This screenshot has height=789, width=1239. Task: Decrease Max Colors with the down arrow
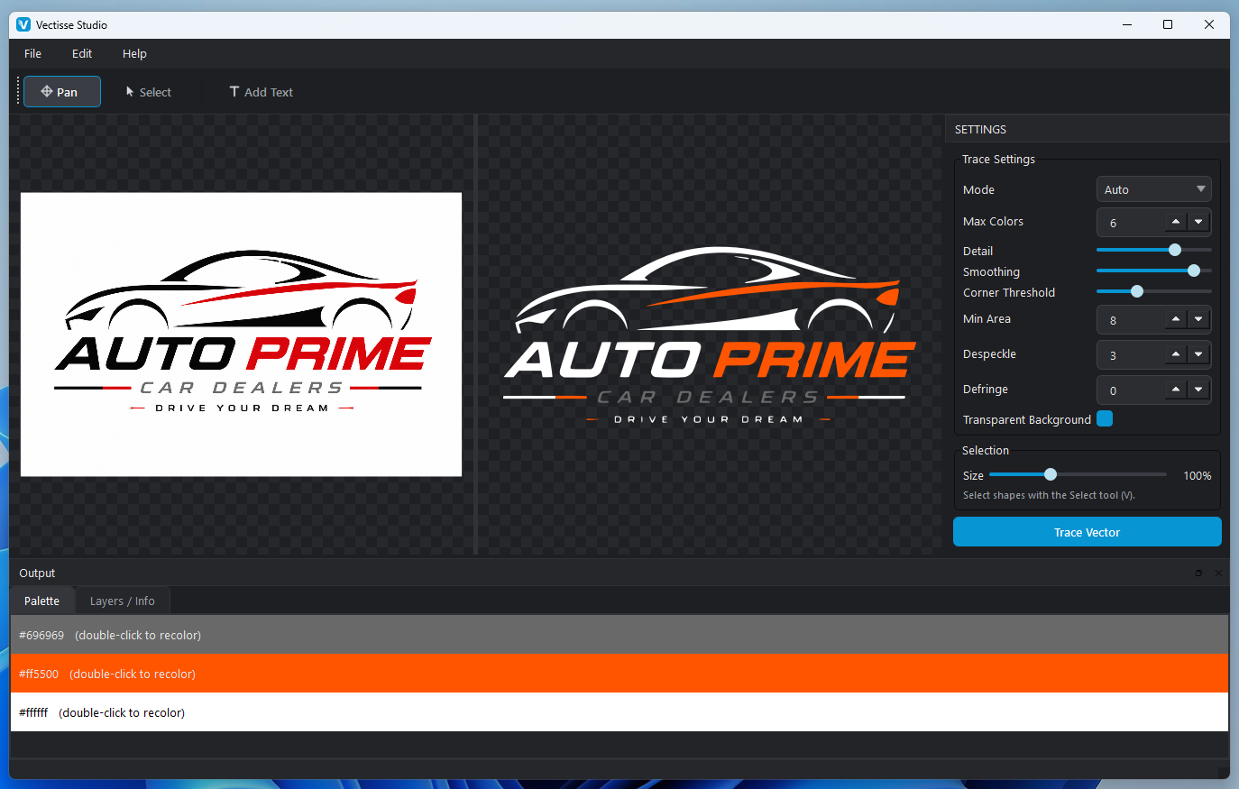click(x=1198, y=222)
